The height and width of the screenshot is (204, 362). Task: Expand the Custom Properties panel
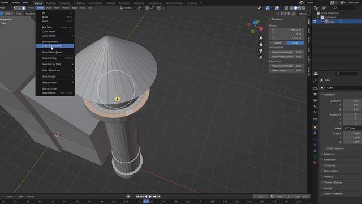point(333,194)
